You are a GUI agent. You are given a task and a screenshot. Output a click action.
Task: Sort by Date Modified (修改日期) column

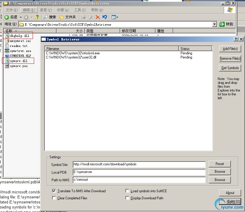138,31
